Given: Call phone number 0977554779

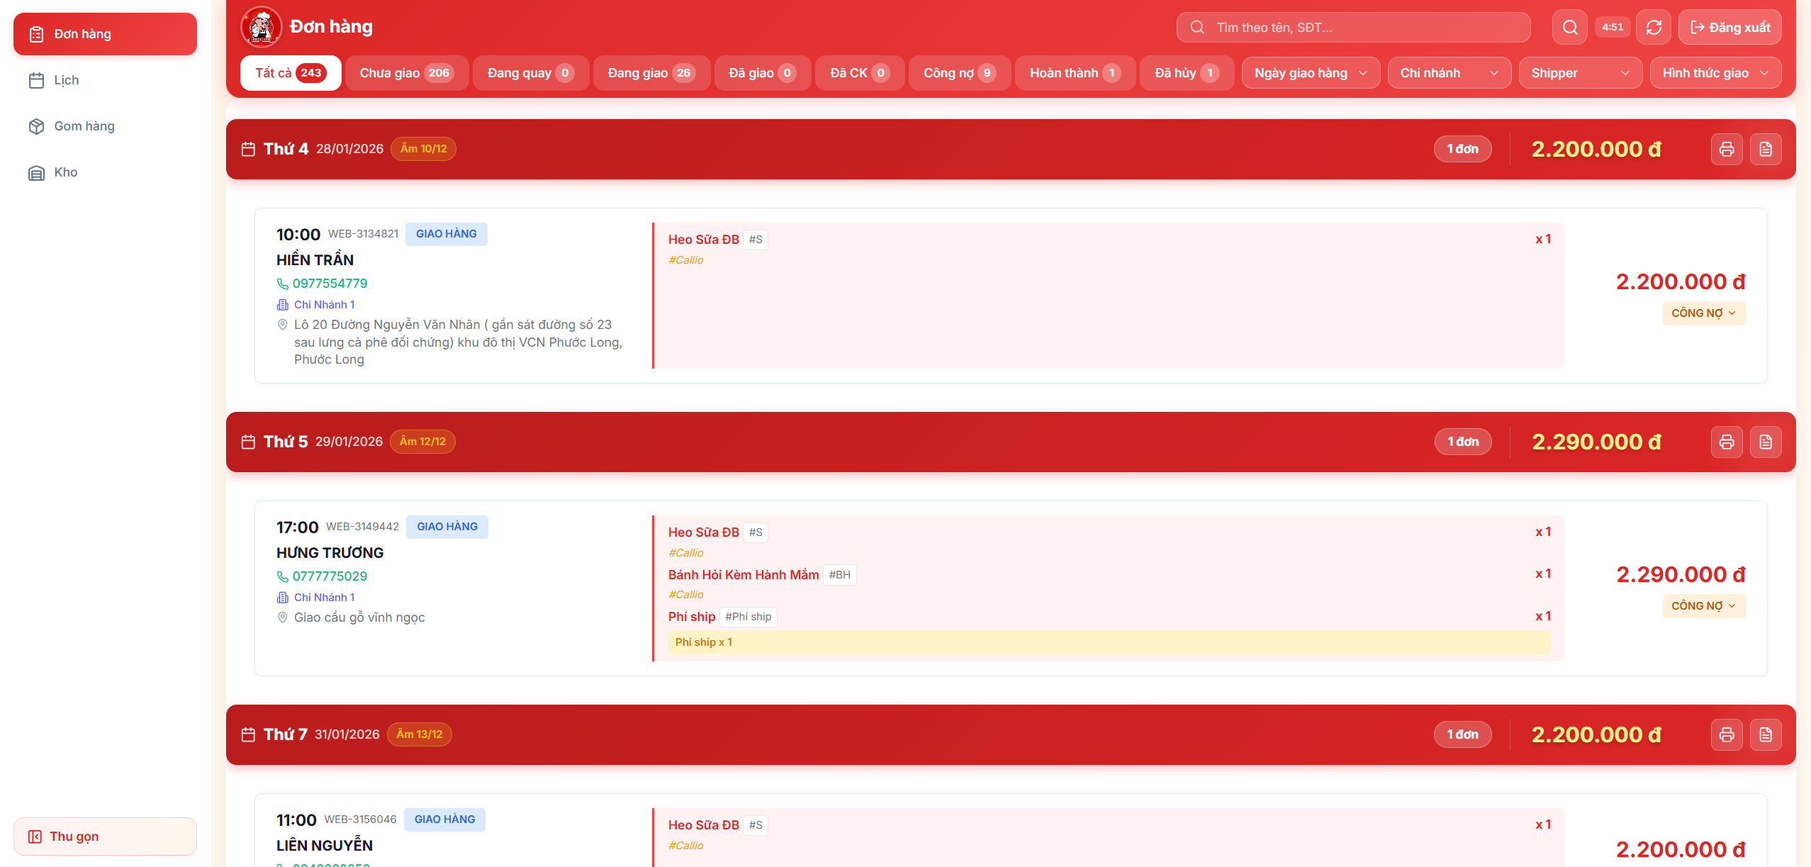Looking at the screenshot, I should pos(329,284).
